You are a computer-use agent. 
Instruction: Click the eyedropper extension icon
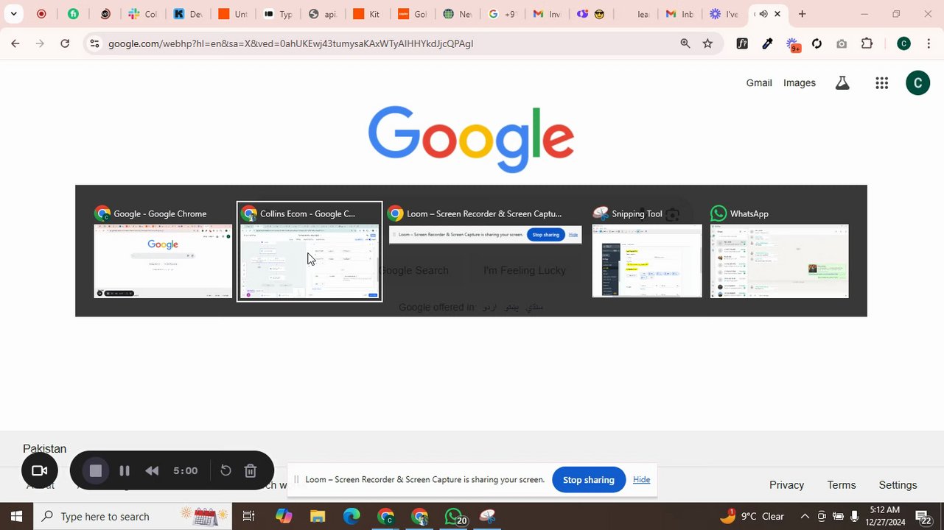(767, 43)
